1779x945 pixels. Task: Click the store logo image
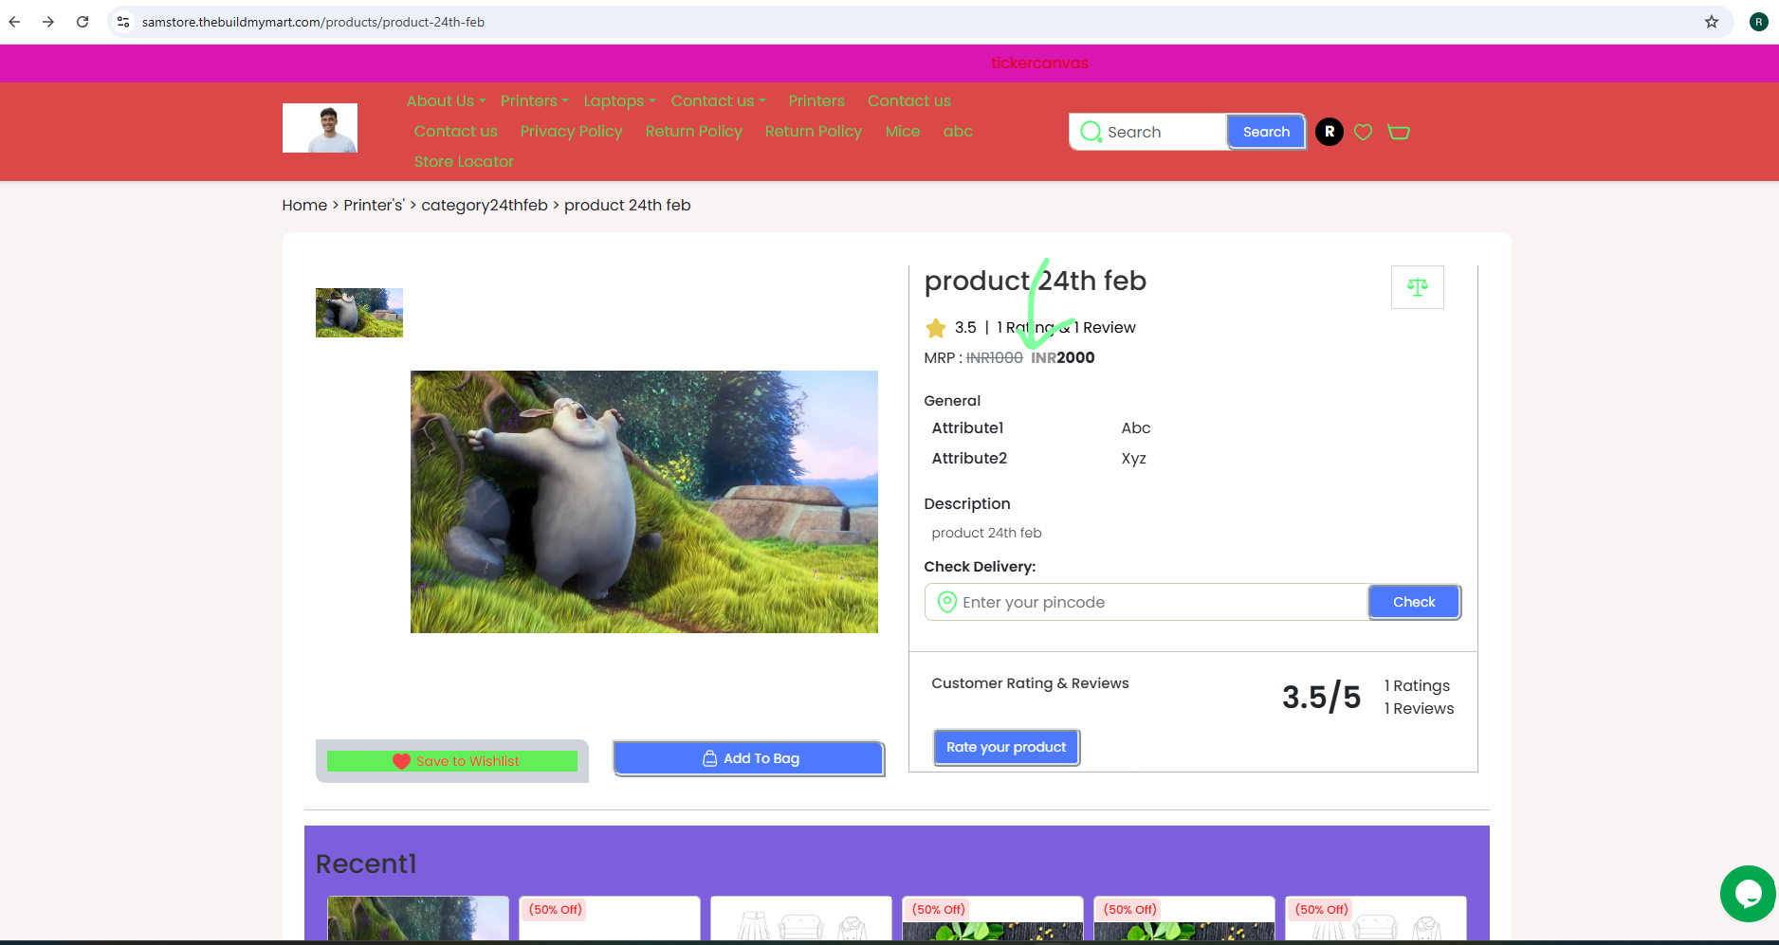click(320, 128)
